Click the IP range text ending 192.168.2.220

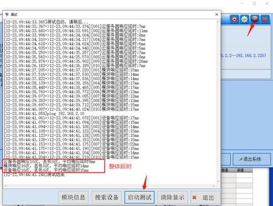(x=243, y=56)
